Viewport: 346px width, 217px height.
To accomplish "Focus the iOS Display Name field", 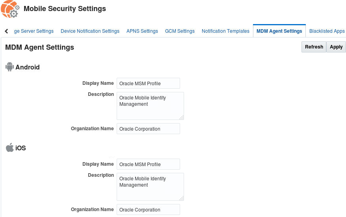I will coord(148,164).
